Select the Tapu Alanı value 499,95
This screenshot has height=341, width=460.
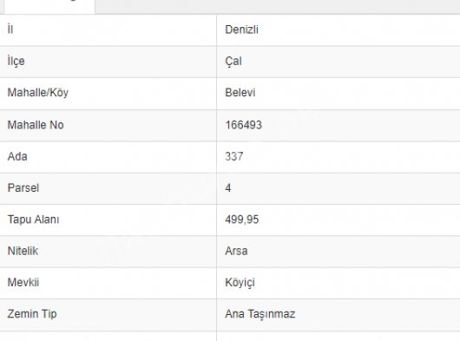242,220
